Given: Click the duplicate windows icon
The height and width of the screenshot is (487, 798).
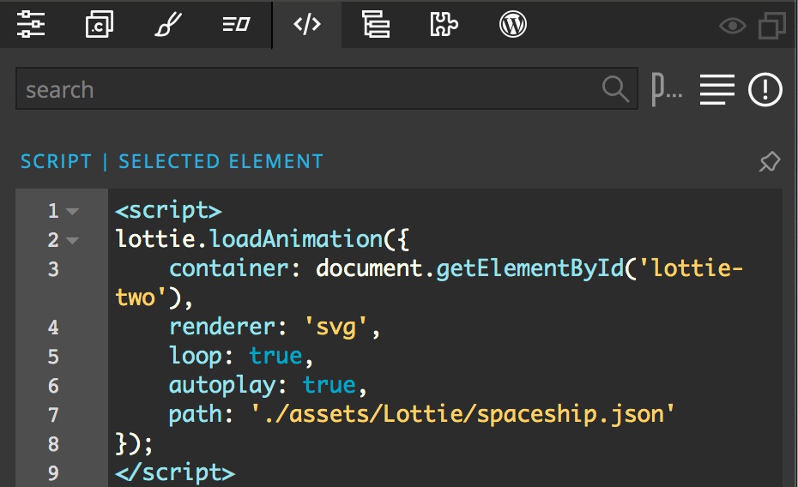Looking at the screenshot, I should click(772, 25).
